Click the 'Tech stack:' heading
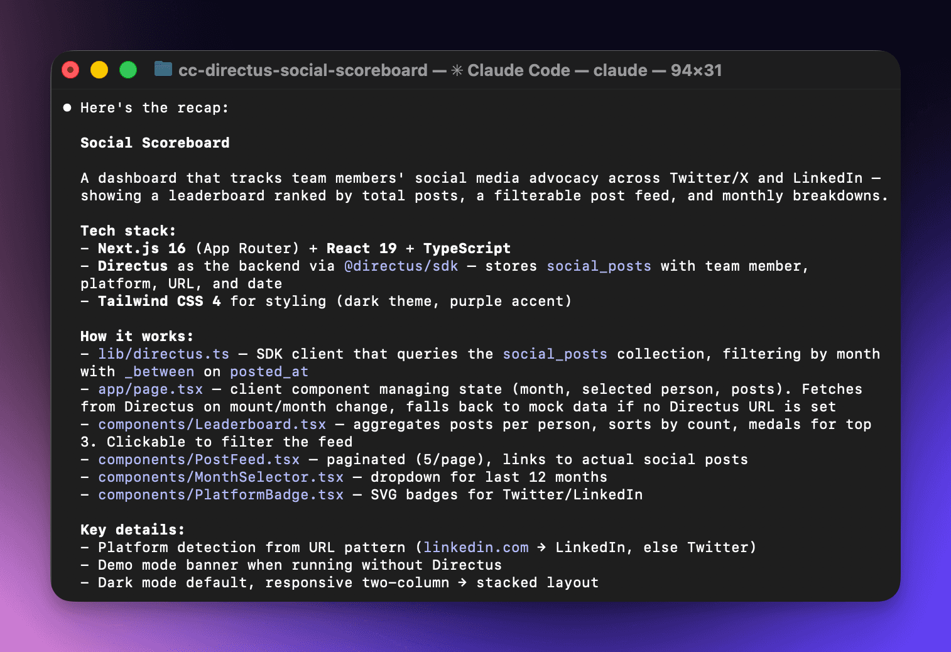The image size is (951, 652). coord(129,231)
